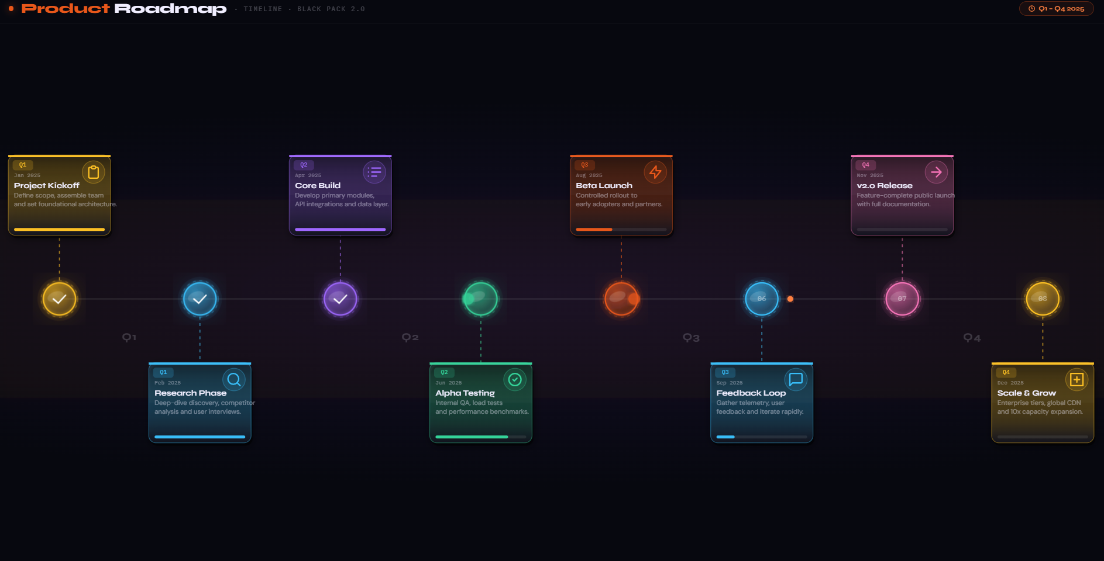This screenshot has width=1104, height=561.
Task: Toggle the completed checkmark node for Project Kickoff
Action: tap(59, 299)
